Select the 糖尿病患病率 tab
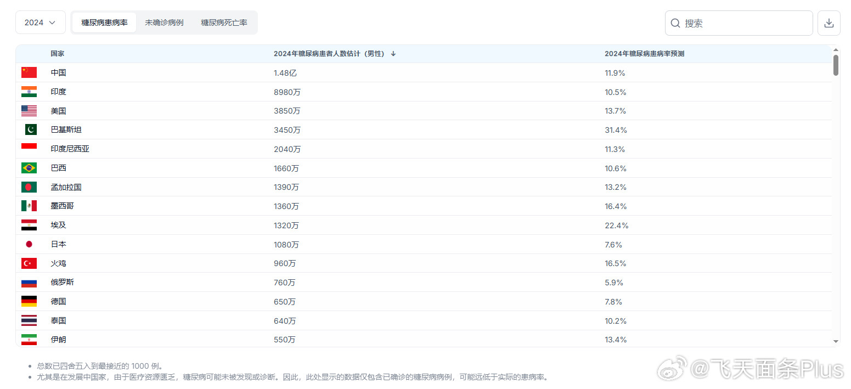This screenshot has width=851, height=389. click(x=104, y=22)
